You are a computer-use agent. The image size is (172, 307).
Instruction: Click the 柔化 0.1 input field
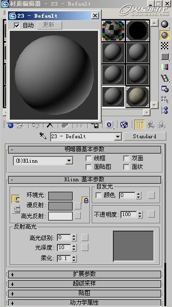point(64,258)
